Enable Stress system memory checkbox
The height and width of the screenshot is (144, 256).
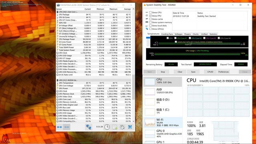(x=150, y=22)
